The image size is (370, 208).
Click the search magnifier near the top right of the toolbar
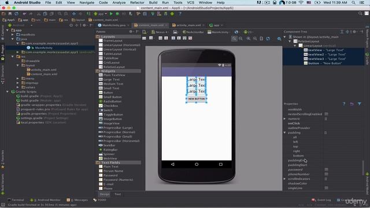coord(360,14)
